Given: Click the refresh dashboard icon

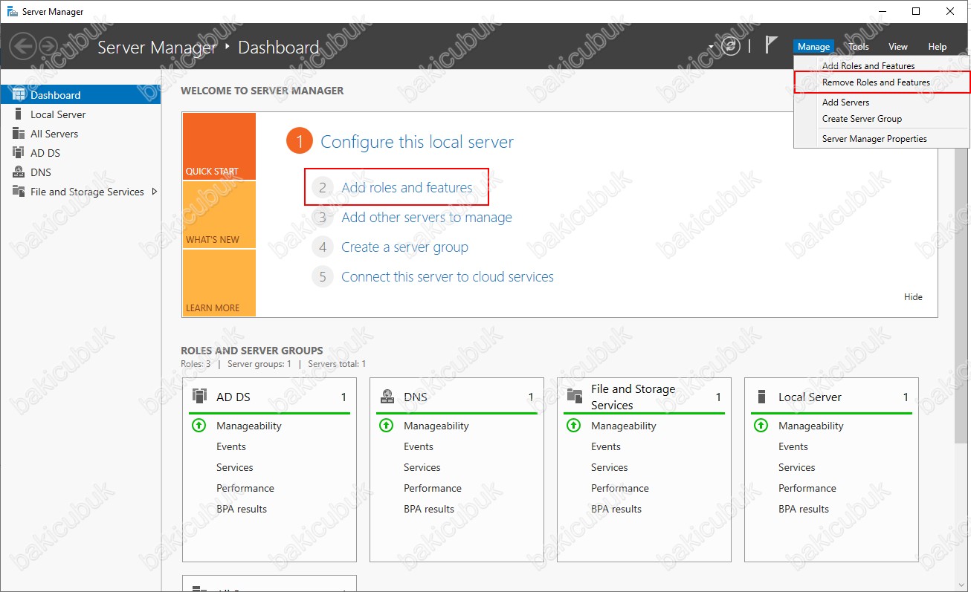Looking at the screenshot, I should [731, 46].
